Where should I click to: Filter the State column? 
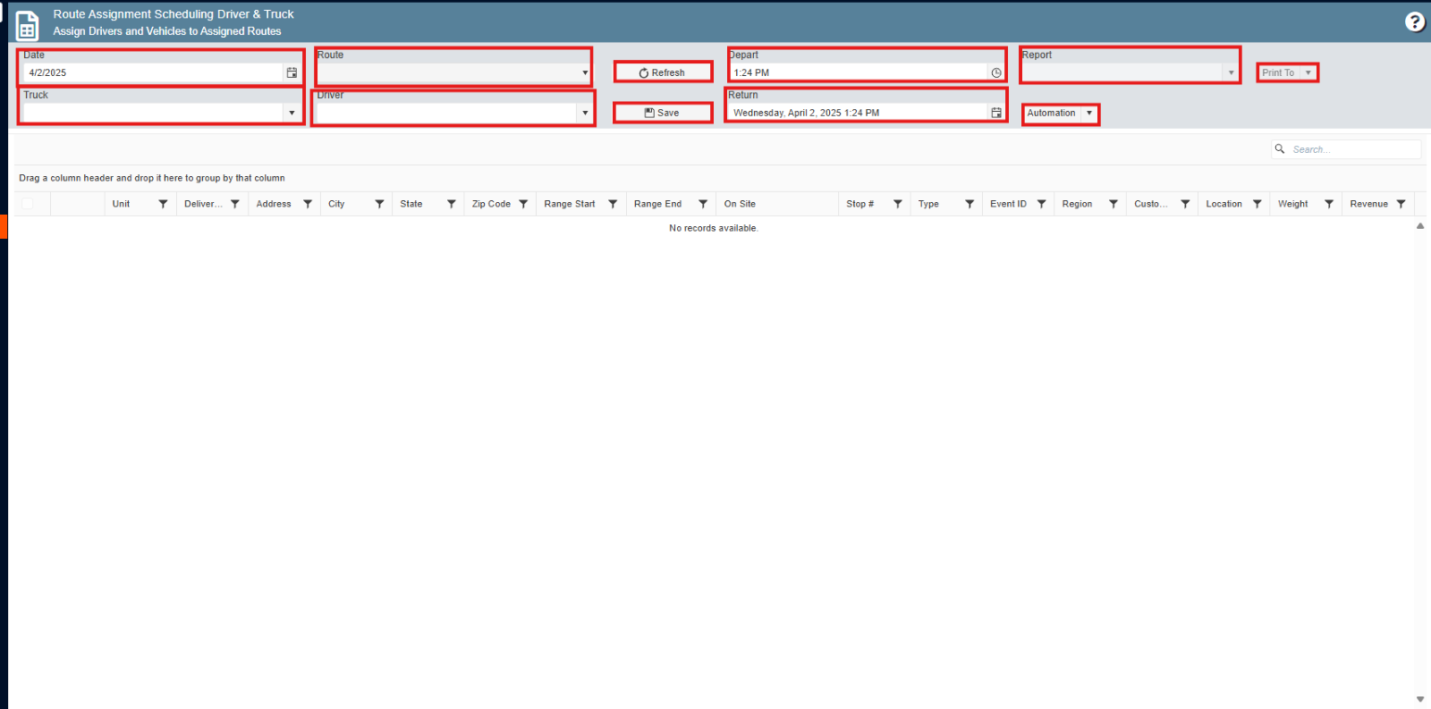452,204
